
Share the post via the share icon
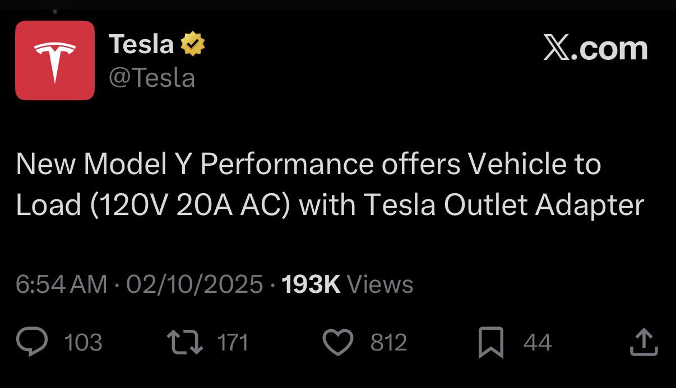(643, 342)
